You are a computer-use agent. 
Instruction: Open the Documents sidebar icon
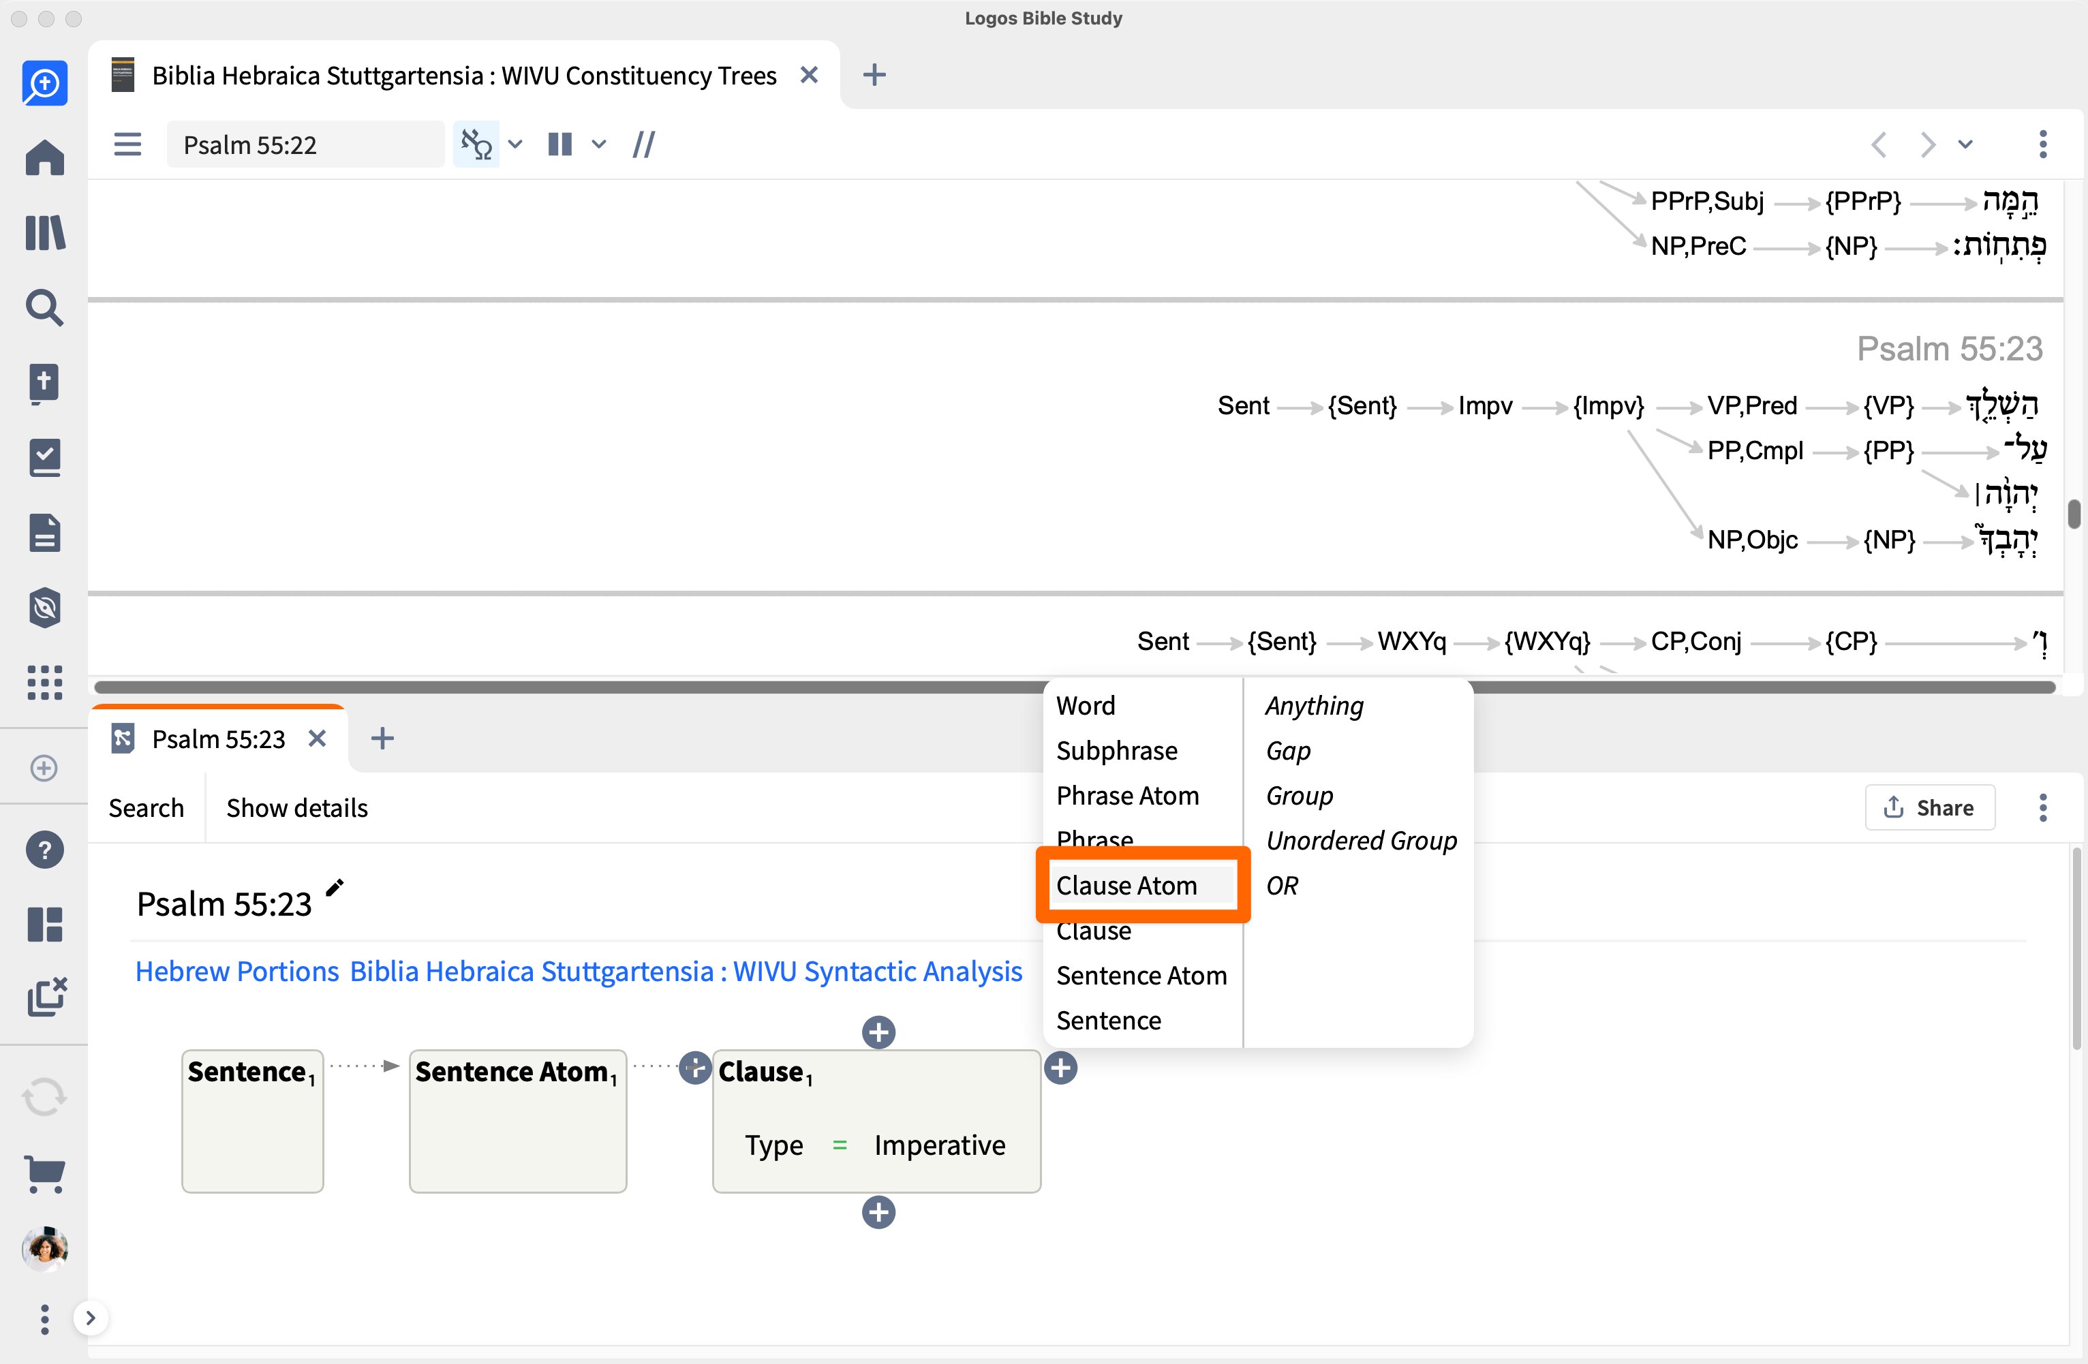[45, 532]
